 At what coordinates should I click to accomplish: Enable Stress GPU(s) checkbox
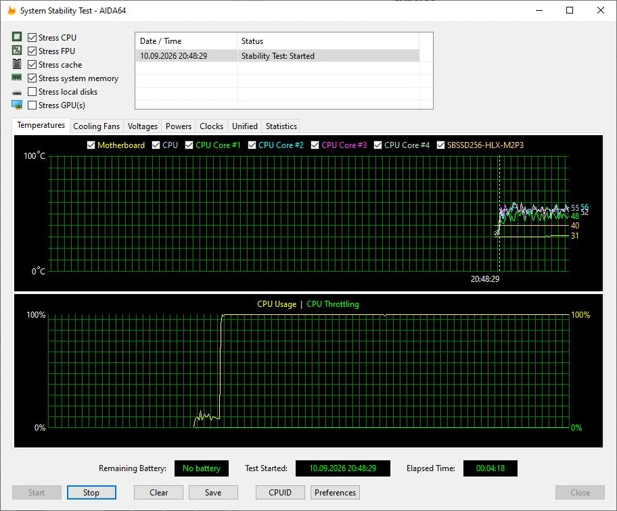click(32, 105)
